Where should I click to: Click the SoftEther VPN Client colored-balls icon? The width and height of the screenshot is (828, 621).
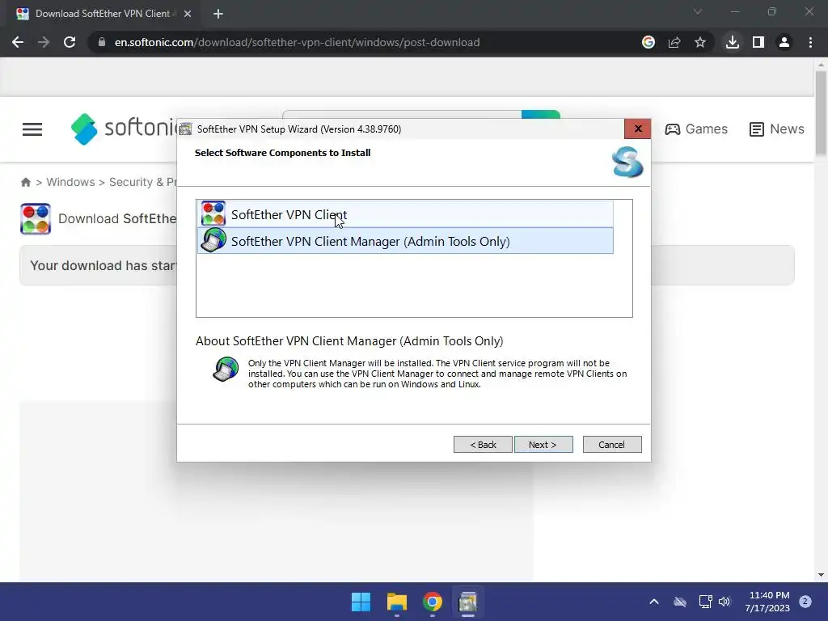click(x=213, y=213)
